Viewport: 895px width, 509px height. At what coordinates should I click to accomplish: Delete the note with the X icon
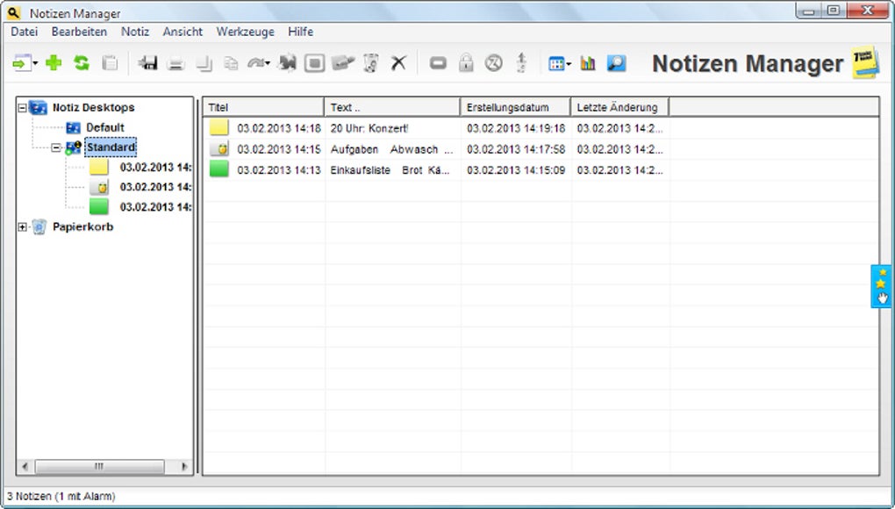tap(397, 62)
